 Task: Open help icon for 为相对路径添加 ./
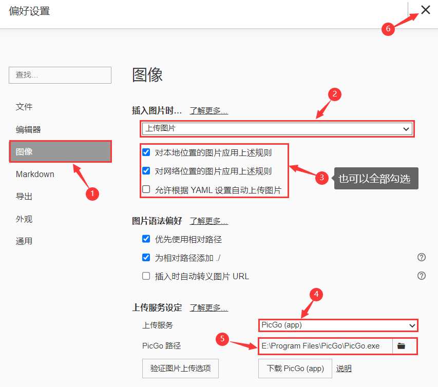pyautogui.click(x=421, y=257)
